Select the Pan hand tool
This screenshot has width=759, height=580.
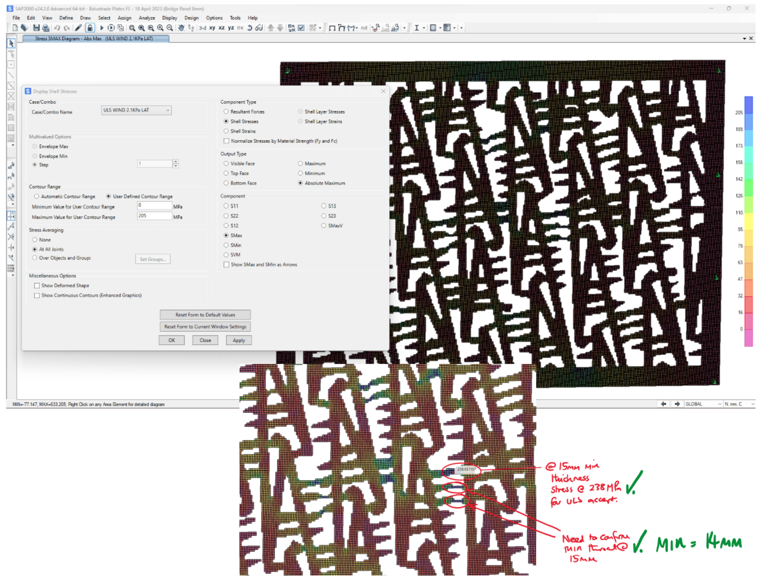(x=181, y=28)
